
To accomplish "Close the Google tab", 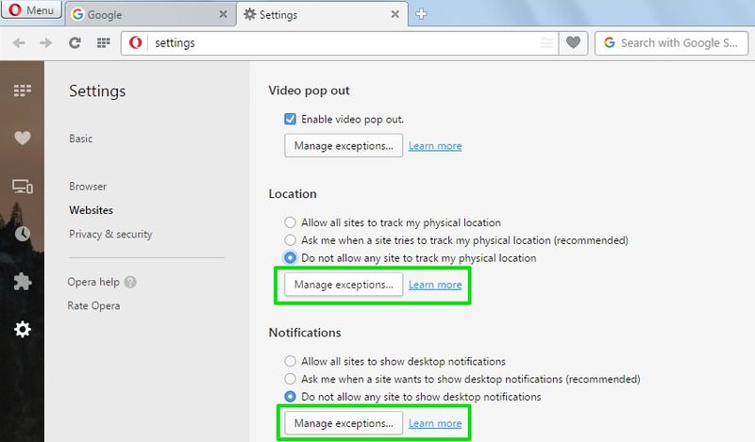I will pyautogui.click(x=223, y=14).
